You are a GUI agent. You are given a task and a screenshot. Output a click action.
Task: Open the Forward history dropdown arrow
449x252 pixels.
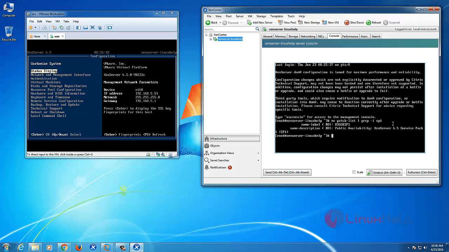241,22
